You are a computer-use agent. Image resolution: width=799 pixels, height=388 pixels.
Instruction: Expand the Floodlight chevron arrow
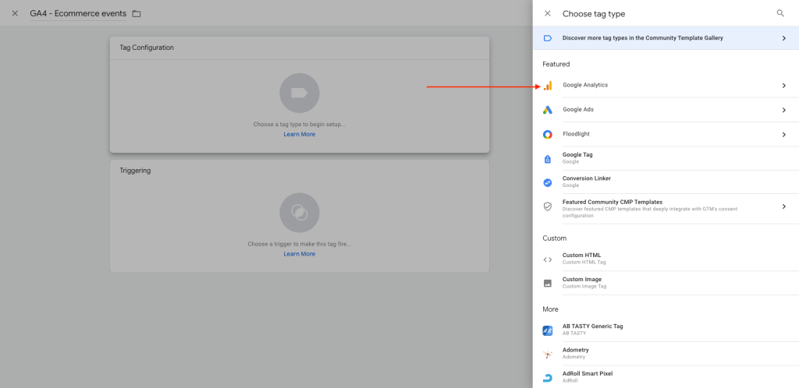coord(783,134)
